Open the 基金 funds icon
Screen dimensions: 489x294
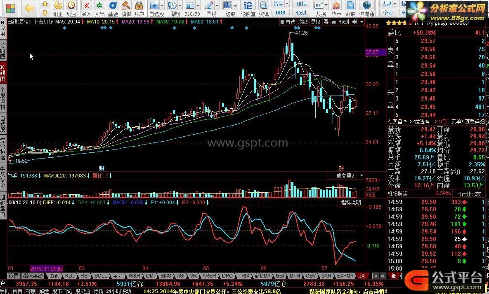pyautogui.click(x=113, y=8)
